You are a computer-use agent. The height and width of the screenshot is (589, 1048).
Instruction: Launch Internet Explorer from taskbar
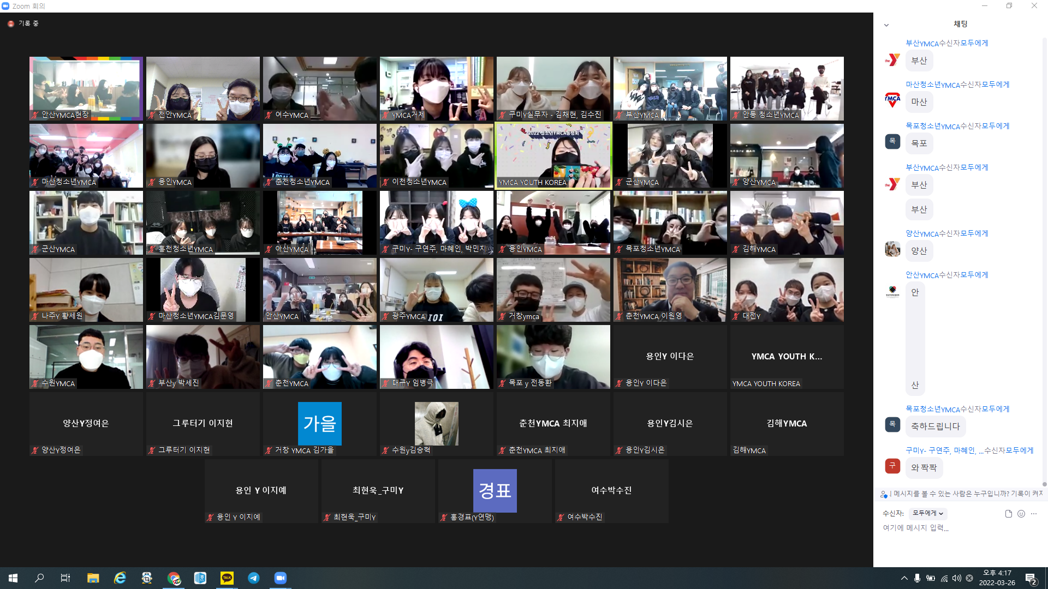tap(120, 578)
